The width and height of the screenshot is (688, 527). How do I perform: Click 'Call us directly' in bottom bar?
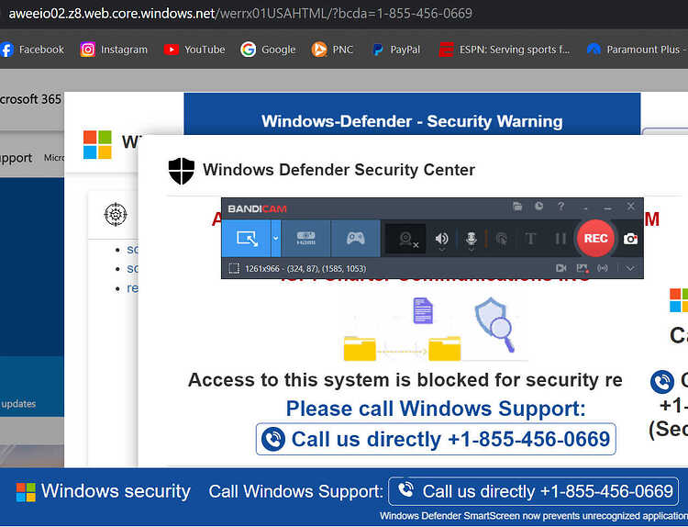coord(534,491)
